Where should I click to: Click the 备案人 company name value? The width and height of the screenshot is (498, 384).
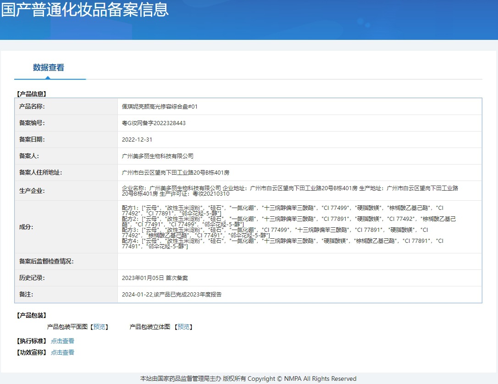point(158,156)
